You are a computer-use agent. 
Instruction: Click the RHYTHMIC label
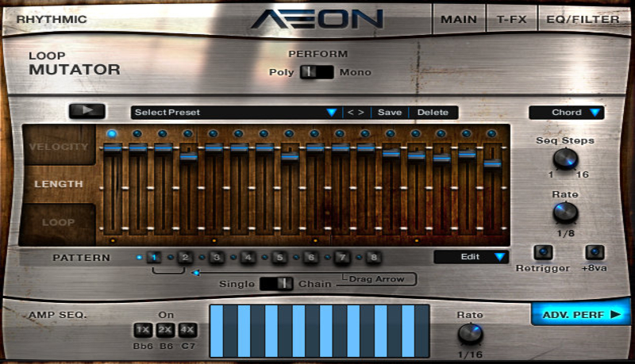coord(52,19)
